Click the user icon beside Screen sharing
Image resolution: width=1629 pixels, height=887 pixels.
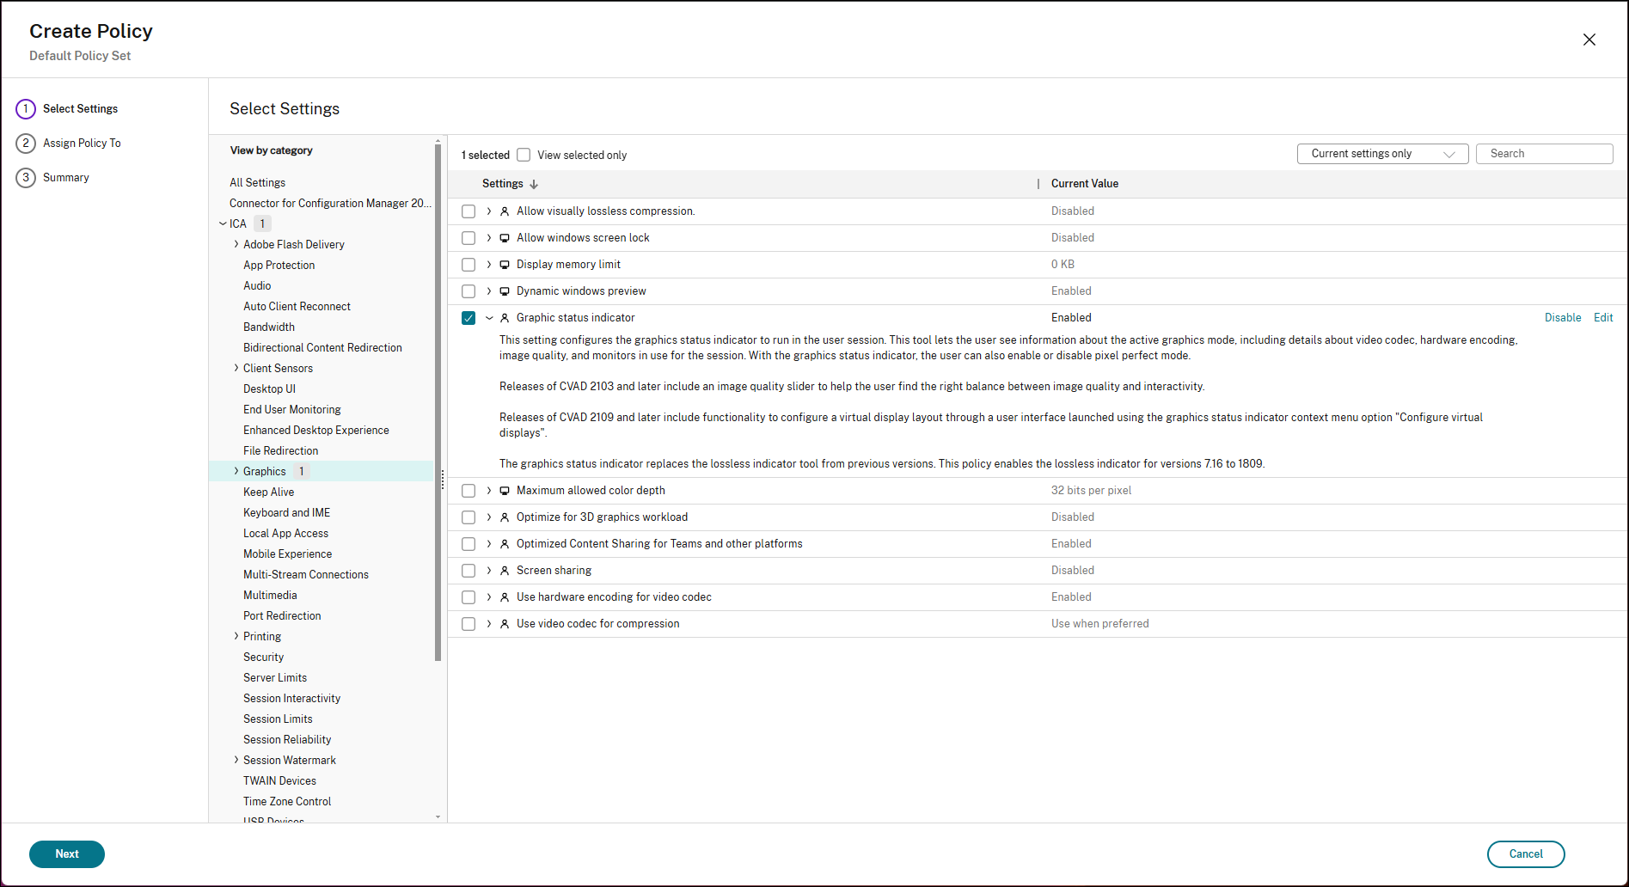505,571
